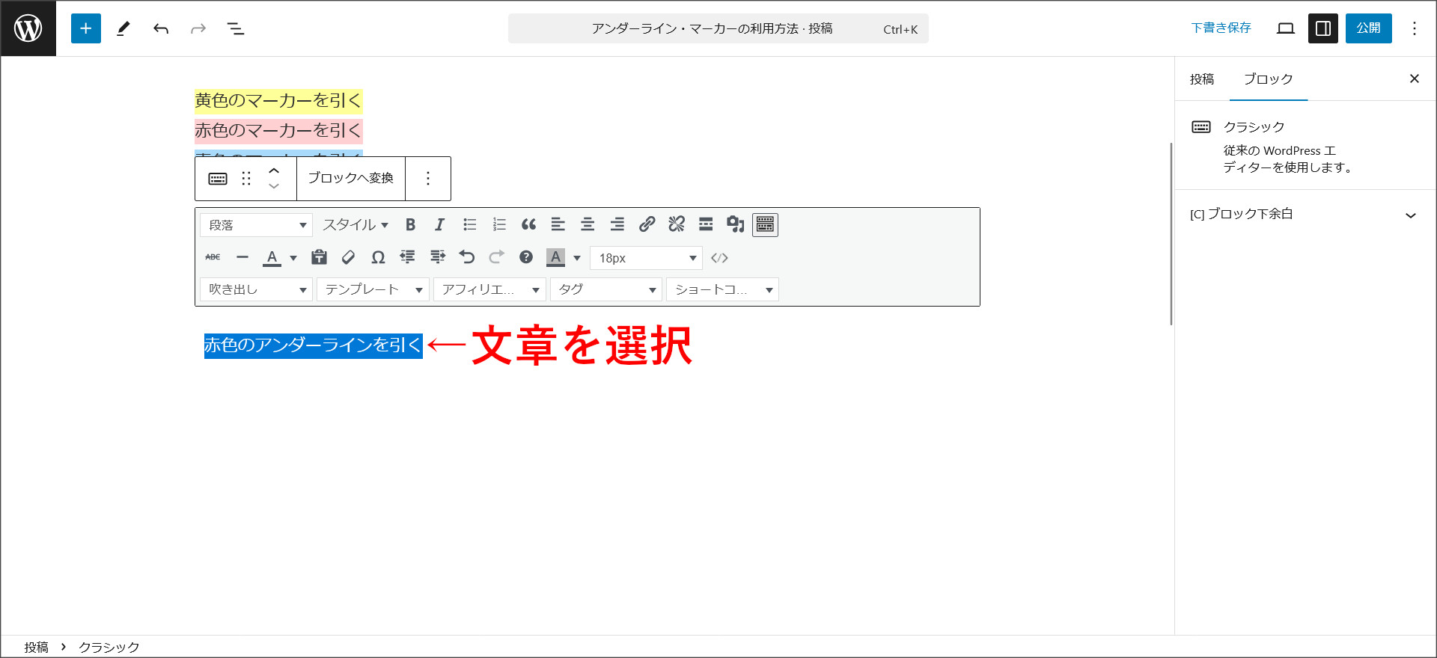This screenshot has height=658, width=1437.
Task: Click 下書き保存 link
Action: coord(1221,28)
